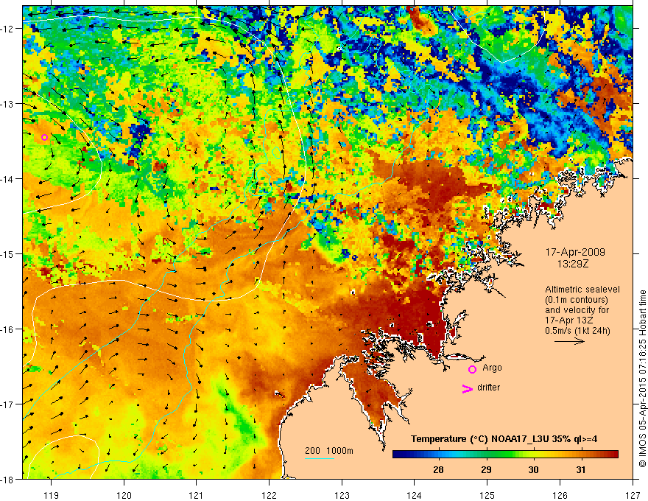Image resolution: width=648 pixels, height=501 pixels.
Task: Click latitude axis label -15
Action: [x=8, y=254]
